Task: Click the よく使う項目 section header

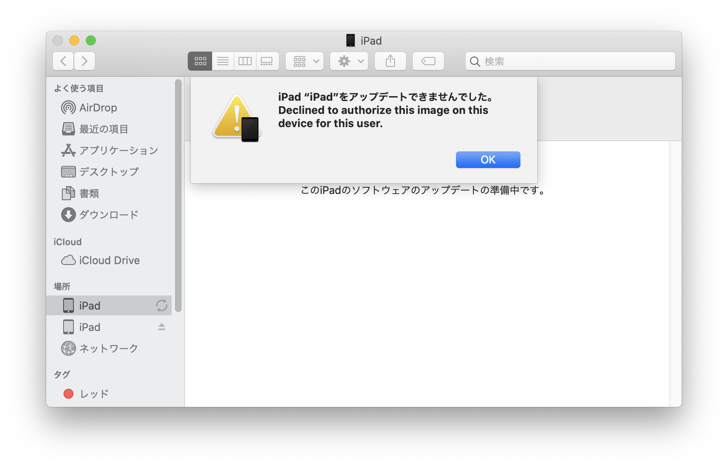Action: click(79, 88)
